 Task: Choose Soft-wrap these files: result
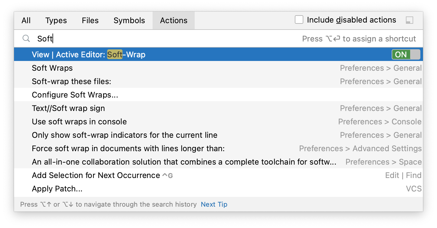click(x=71, y=81)
